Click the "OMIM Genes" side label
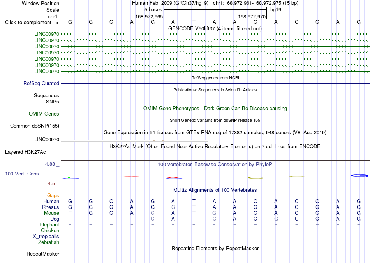The image size is (370, 263). tap(44, 114)
